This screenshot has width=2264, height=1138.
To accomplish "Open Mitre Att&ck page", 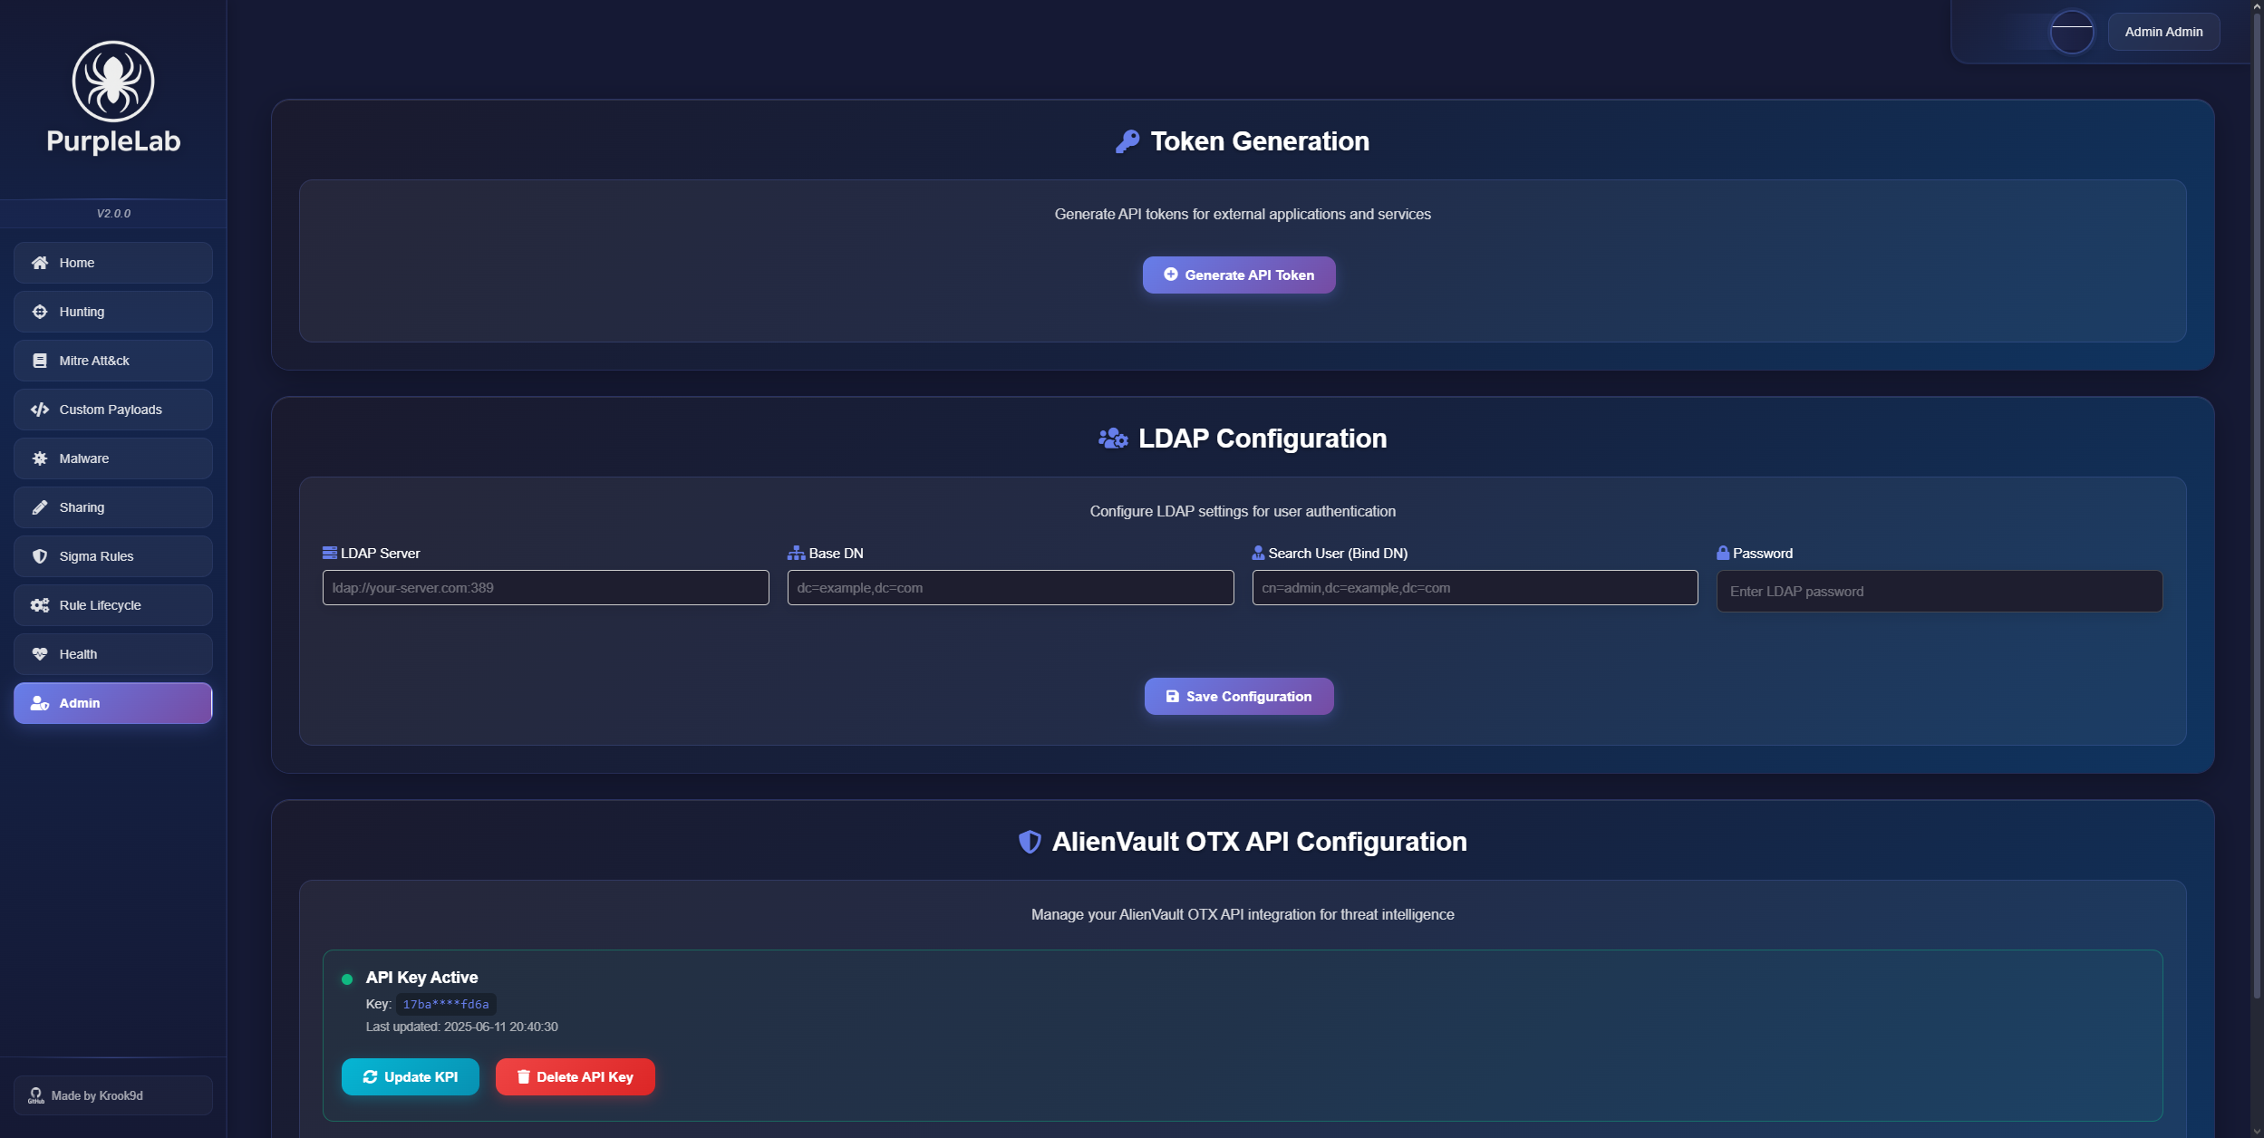I will pos(113,361).
